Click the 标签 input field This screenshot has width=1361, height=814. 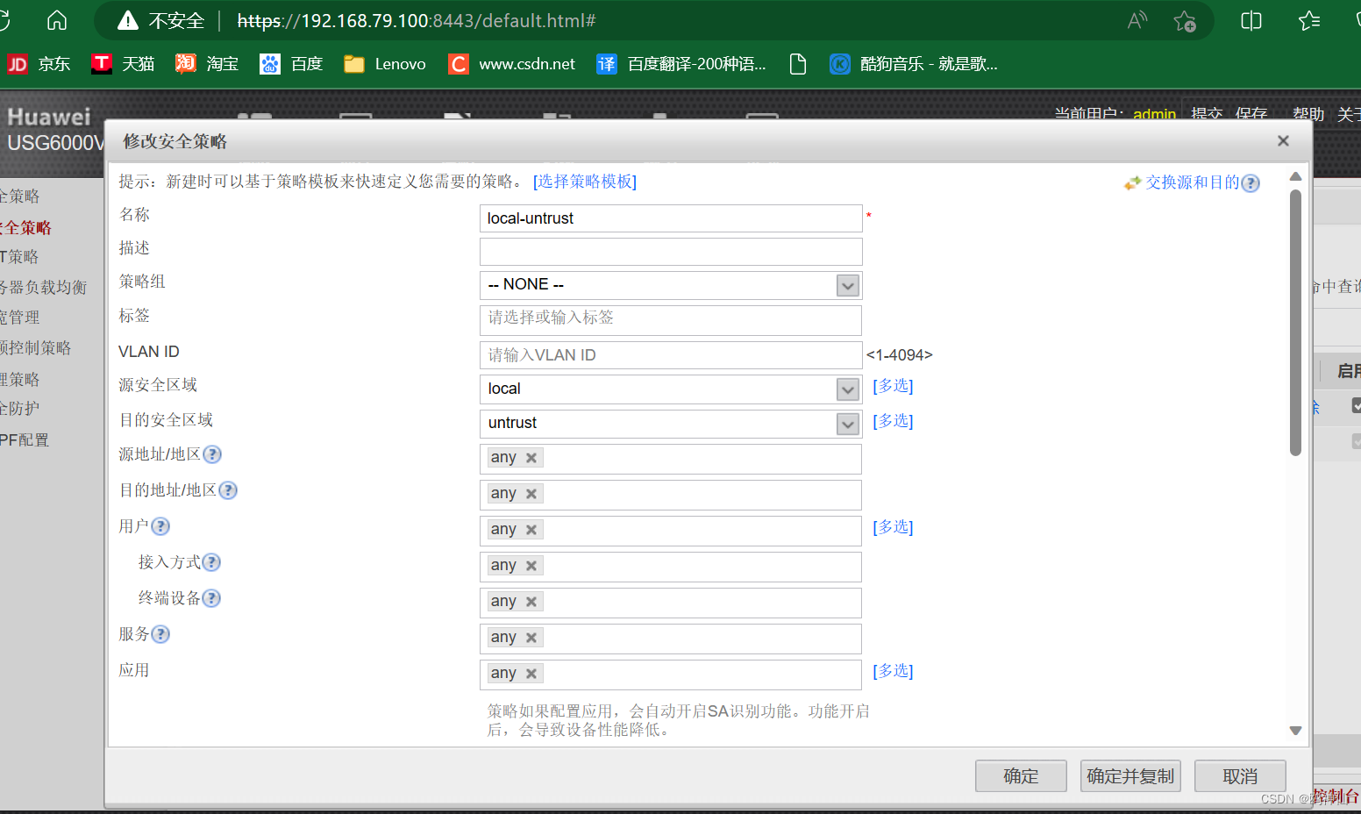pos(671,319)
